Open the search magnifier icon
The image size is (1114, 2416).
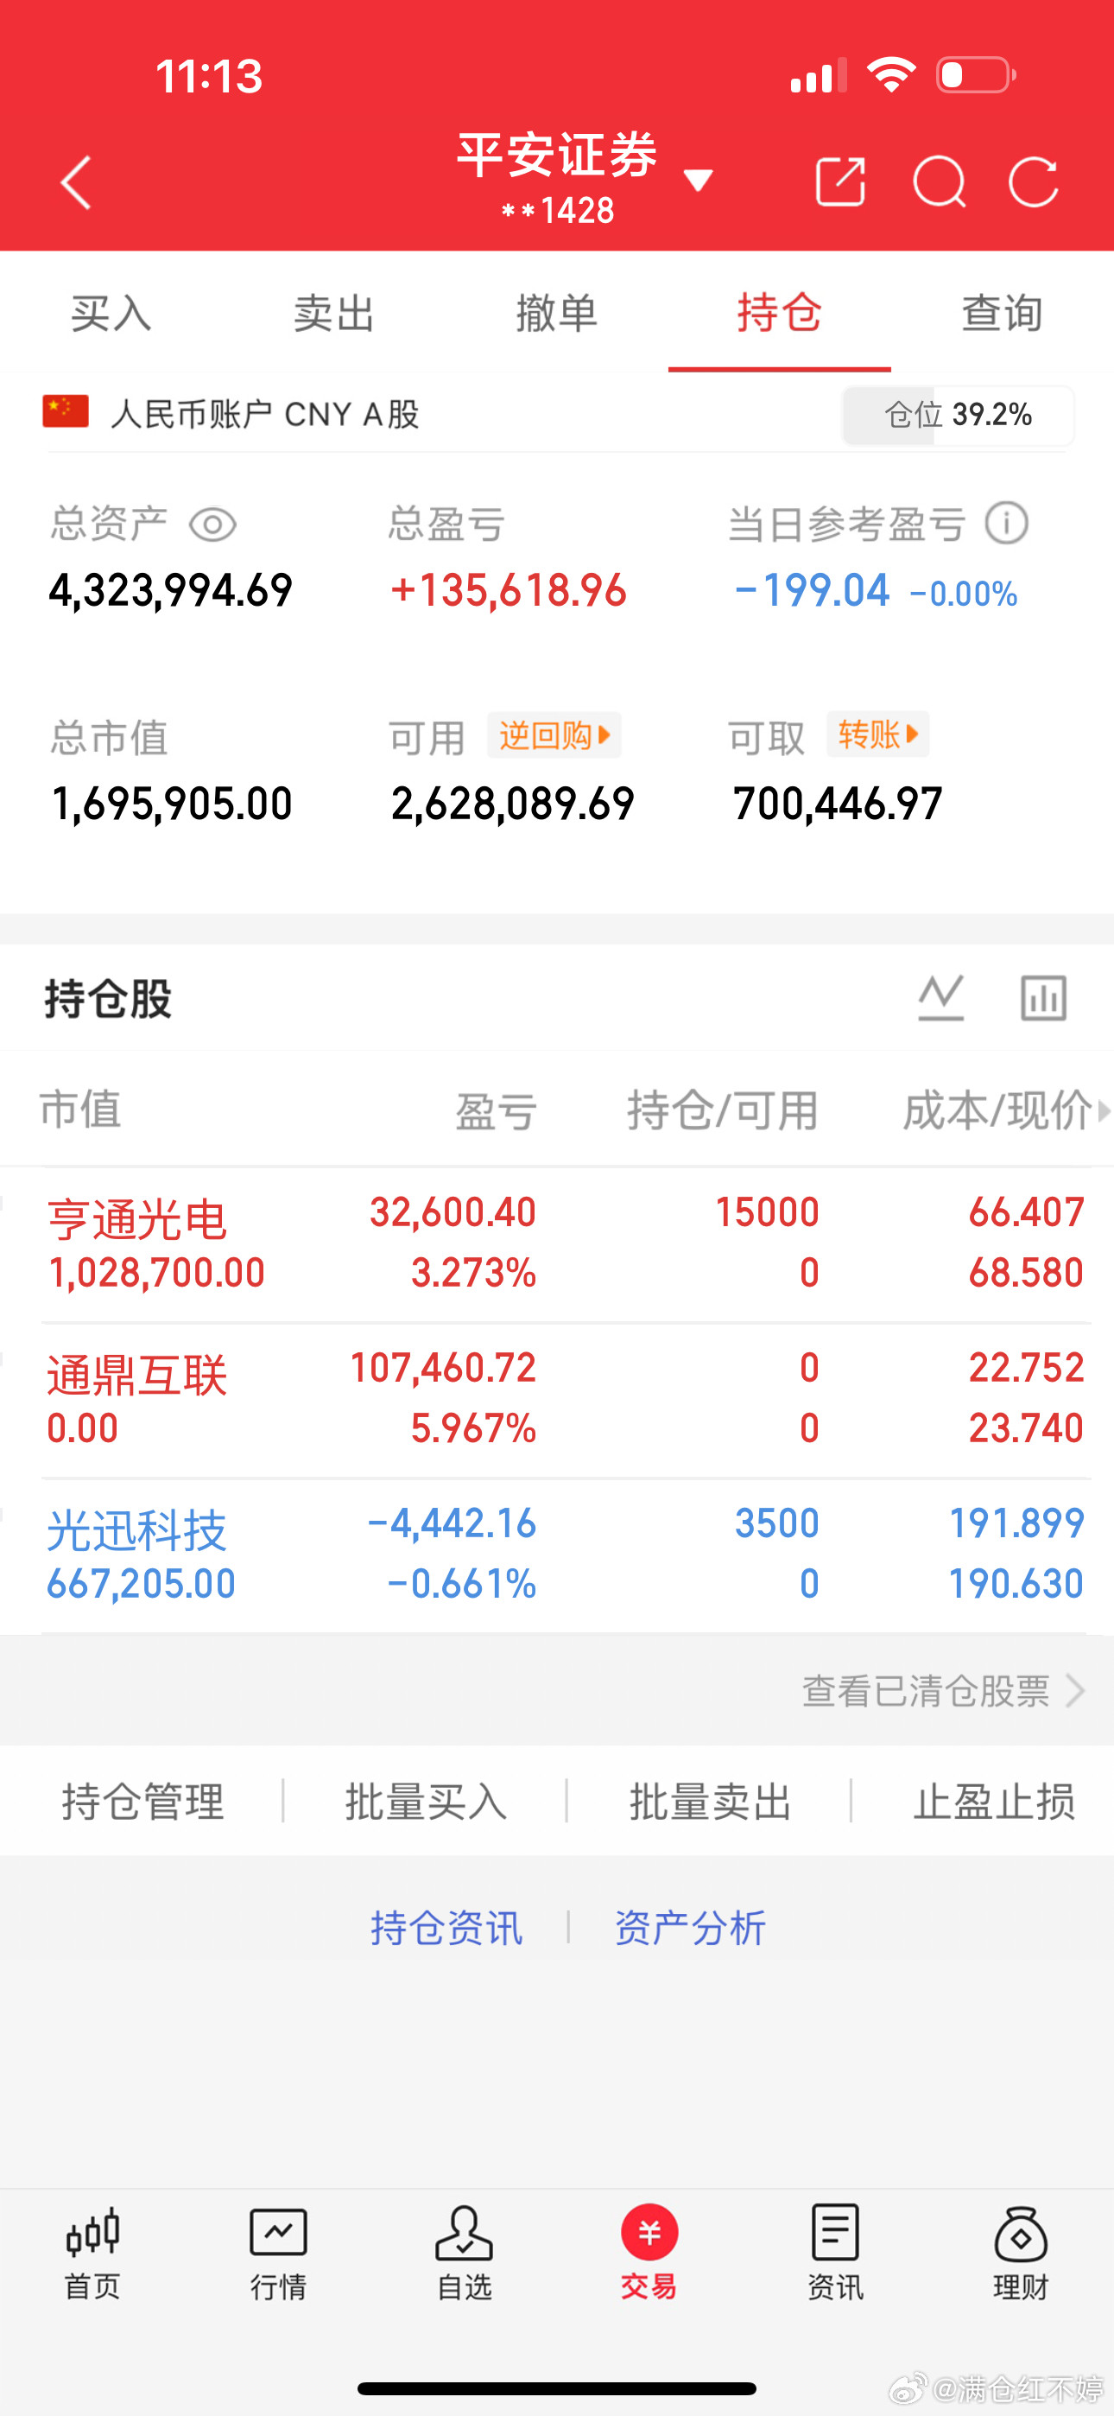coord(940,181)
